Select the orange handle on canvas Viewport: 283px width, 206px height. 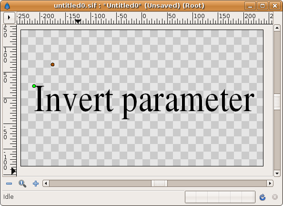(52, 64)
